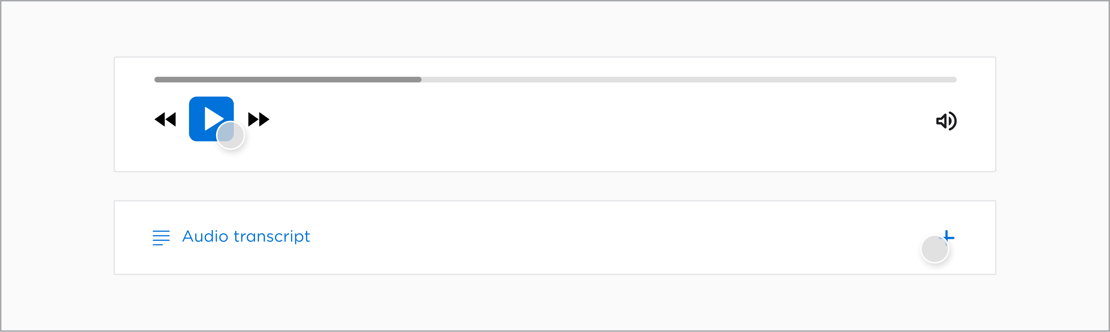Click the word "transcript" in the panel label
Image resolution: width=1110 pixels, height=332 pixels.
click(x=271, y=236)
